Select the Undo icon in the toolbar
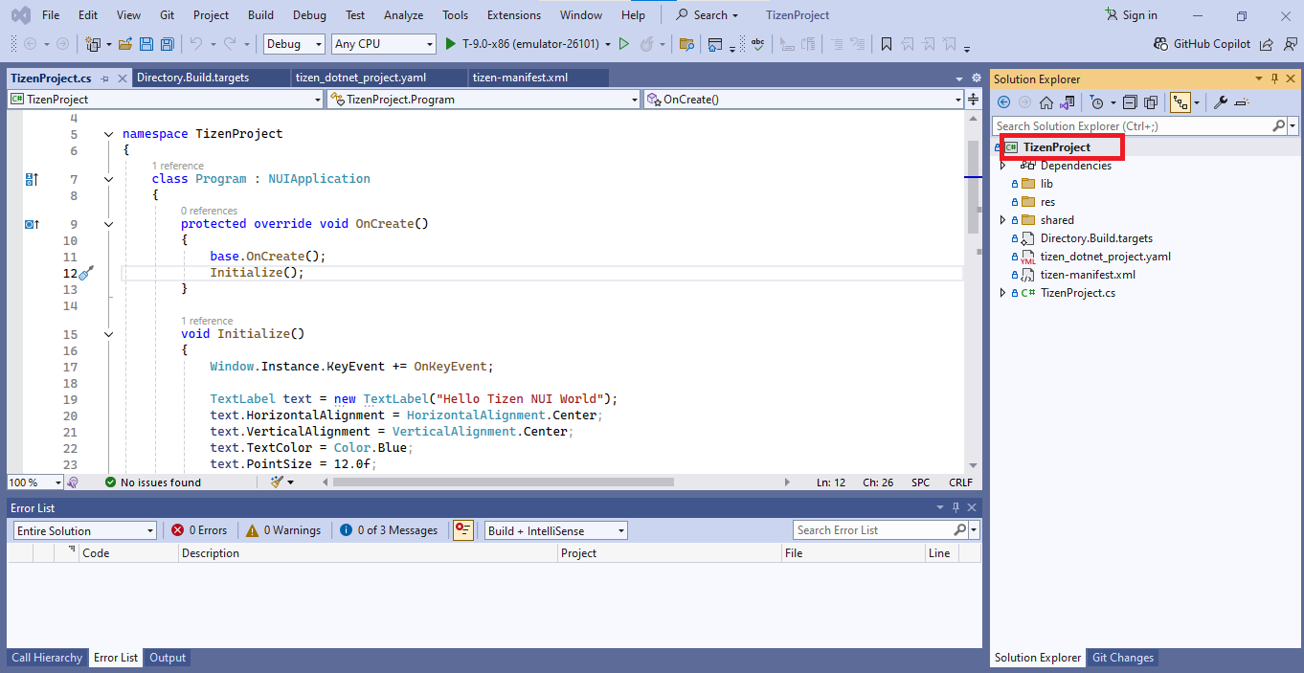The height and width of the screenshot is (673, 1304). (194, 44)
